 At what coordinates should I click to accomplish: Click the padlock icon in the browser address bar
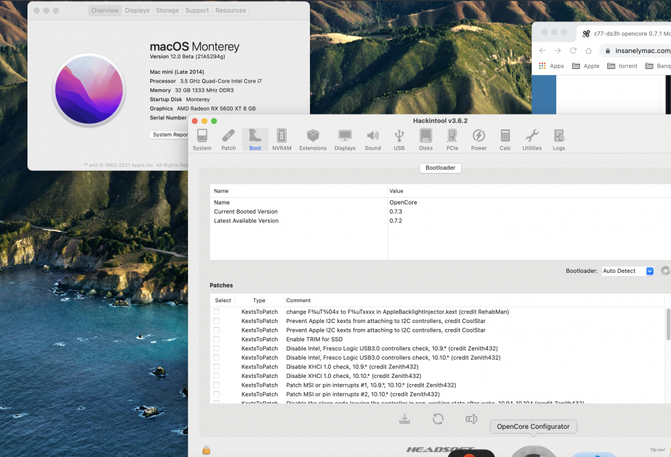click(608, 51)
